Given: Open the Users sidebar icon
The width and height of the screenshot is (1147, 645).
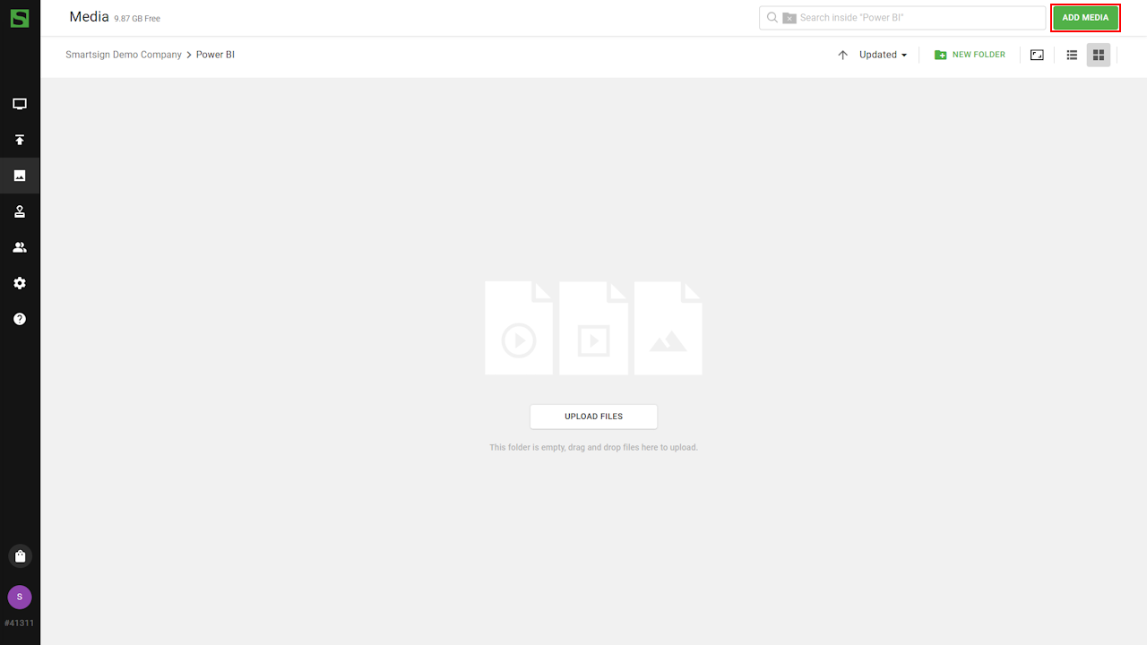Looking at the screenshot, I should pyautogui.click(x=20, y=247).
